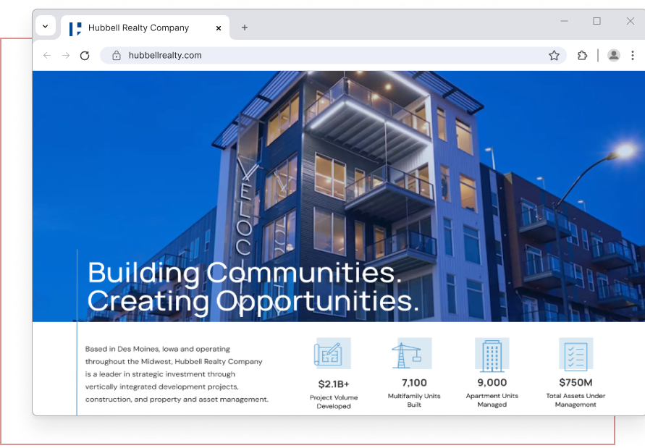Bookmark this page with star icon
645x448 pixels.
pyautogui.click(x=554, y=56)
